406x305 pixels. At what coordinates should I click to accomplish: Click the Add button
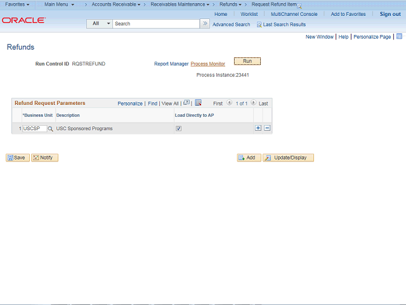249,158
